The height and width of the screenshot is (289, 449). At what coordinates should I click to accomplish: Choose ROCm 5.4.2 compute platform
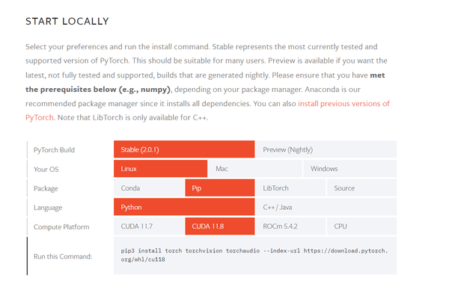[x=290, y=226]
